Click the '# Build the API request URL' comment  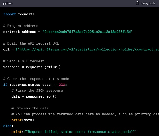(31, 43)
